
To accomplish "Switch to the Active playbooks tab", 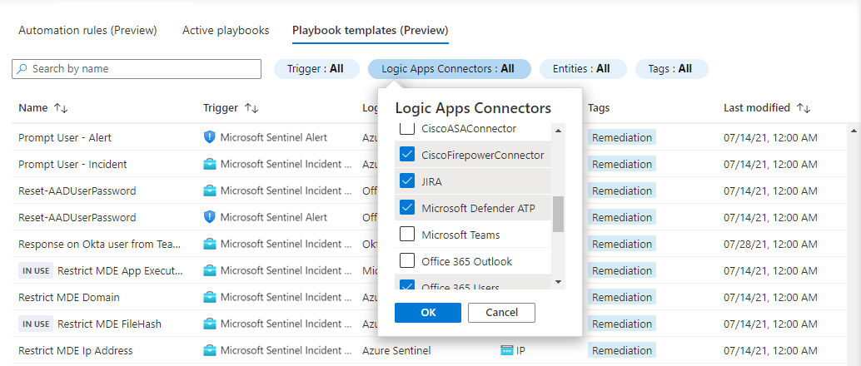I will click(226, 31).
